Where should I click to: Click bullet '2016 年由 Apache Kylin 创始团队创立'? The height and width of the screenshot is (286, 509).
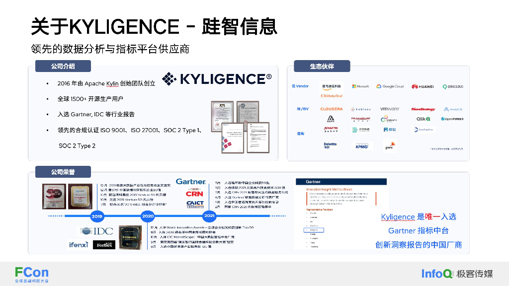click(x=106, y=83)
